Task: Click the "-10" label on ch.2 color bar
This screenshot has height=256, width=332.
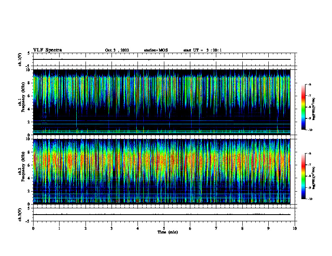Action: (x=310, y=199)
